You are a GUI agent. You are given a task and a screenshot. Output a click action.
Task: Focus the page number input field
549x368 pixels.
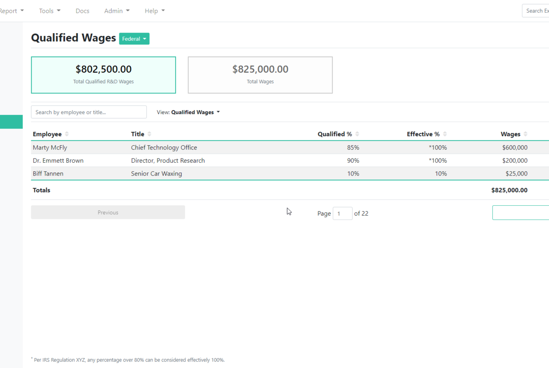[343, 213]
